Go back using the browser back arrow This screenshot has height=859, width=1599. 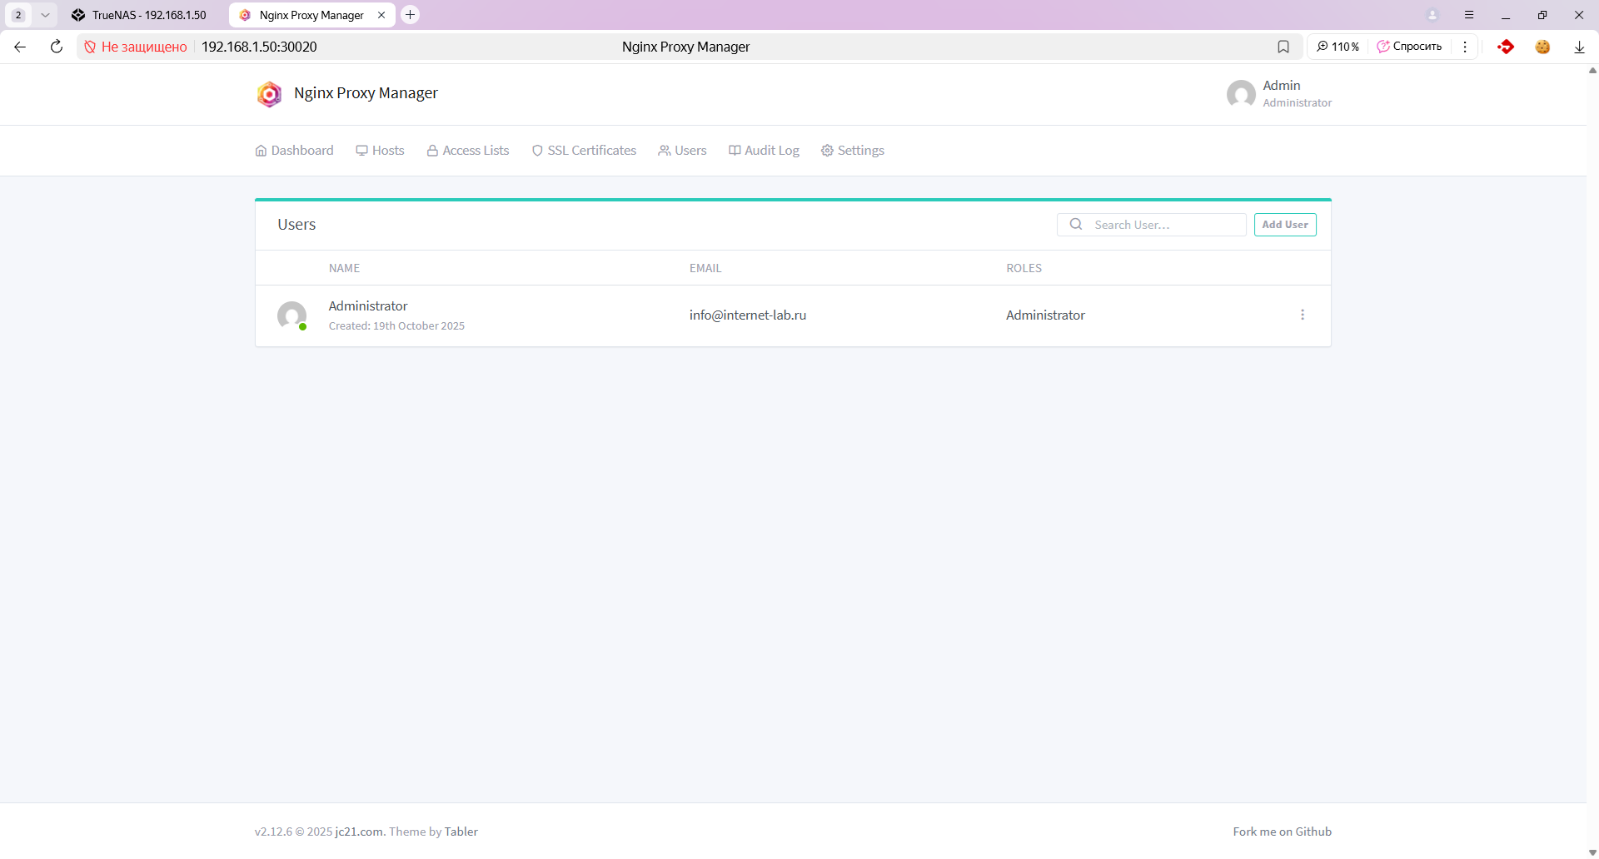(20, 47)
